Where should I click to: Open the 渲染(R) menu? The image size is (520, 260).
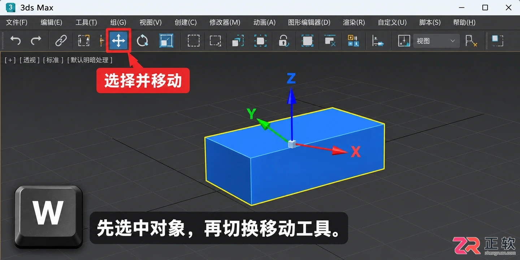click(354, 22)
